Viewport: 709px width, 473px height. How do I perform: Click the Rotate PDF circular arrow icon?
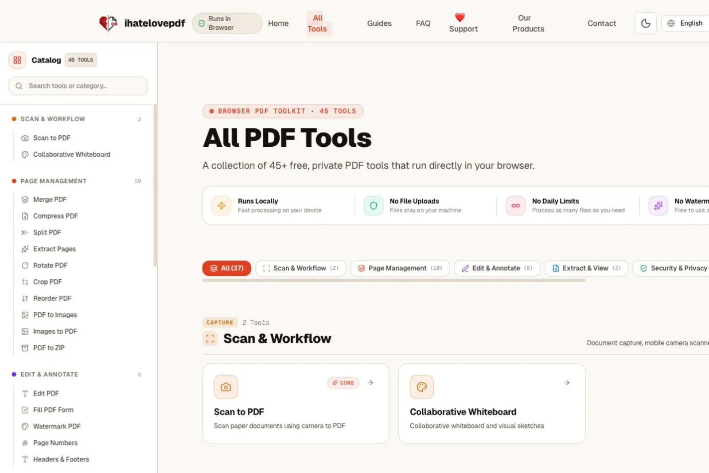[25, 266]
